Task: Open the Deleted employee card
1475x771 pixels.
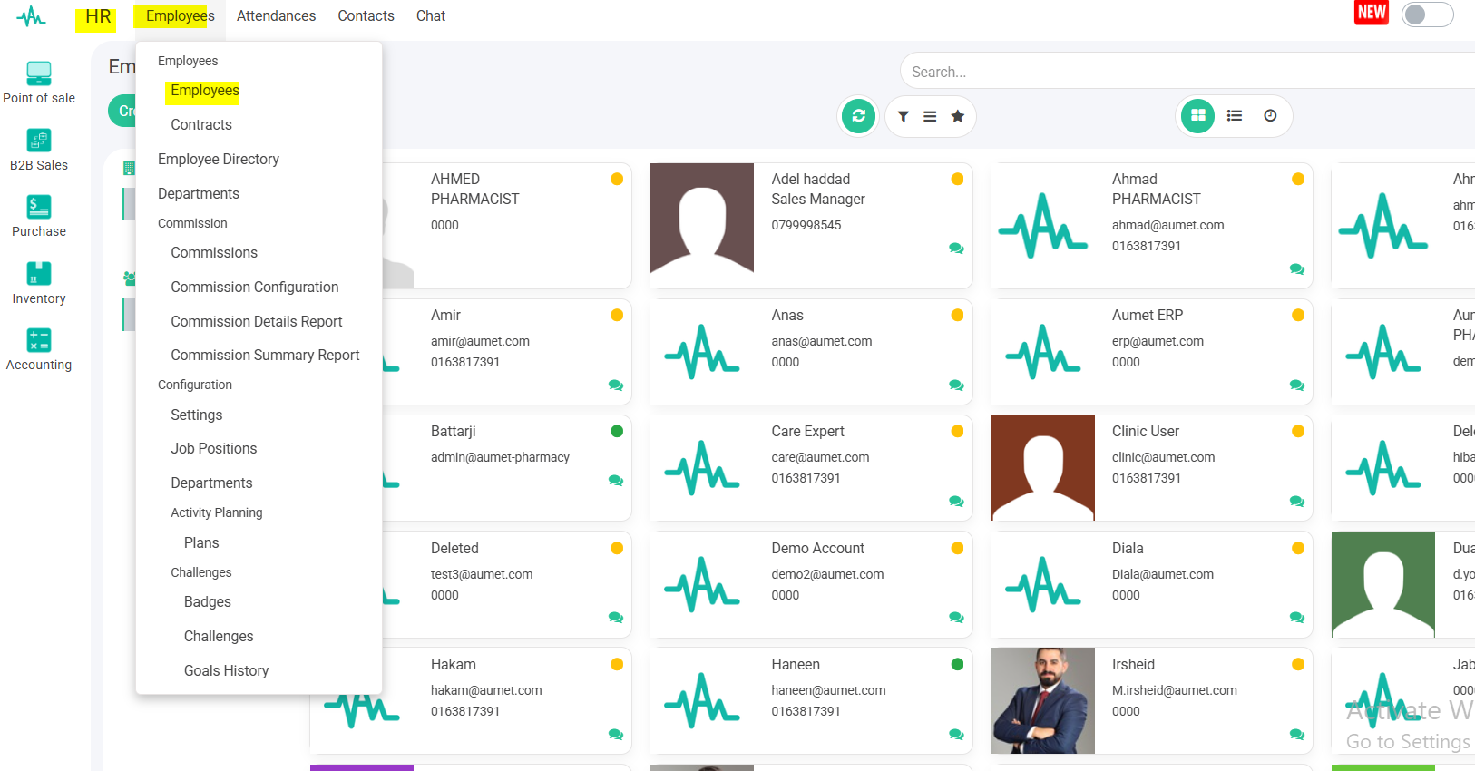Action: coord(506,584)
